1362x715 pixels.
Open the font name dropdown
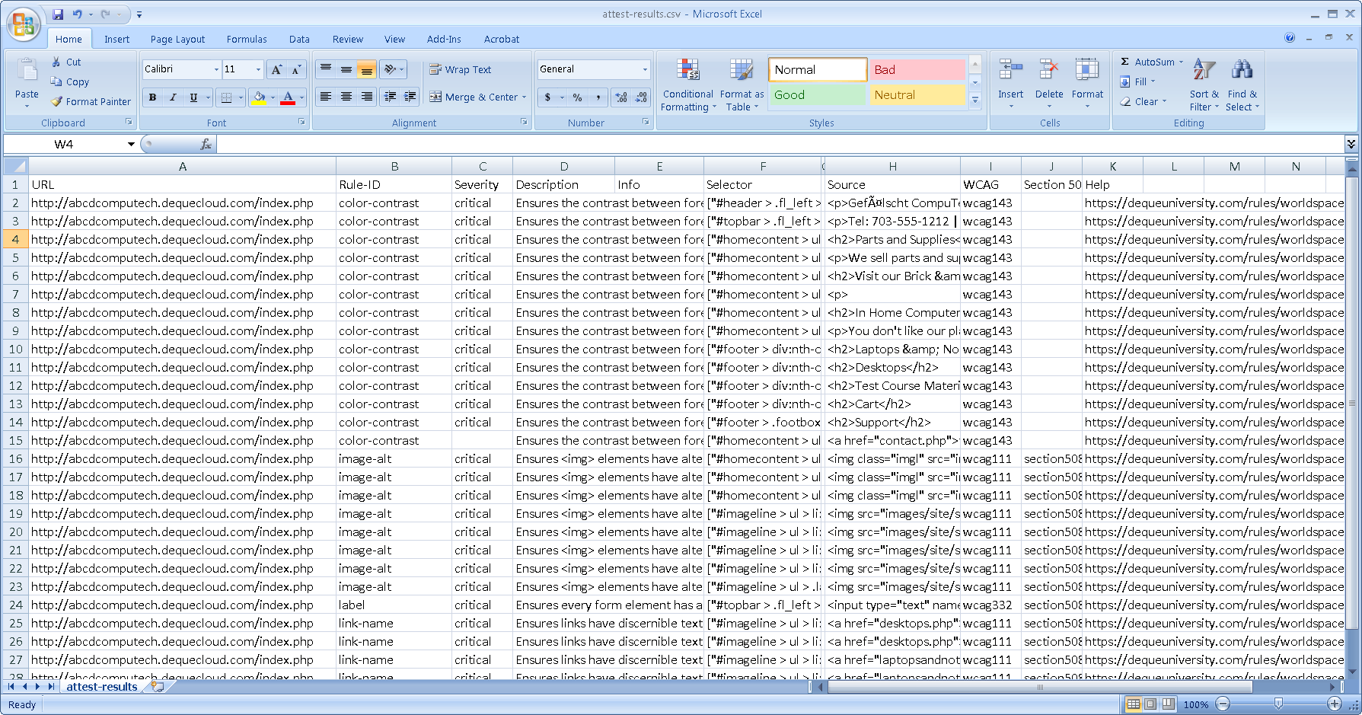(x=216, y=69)
